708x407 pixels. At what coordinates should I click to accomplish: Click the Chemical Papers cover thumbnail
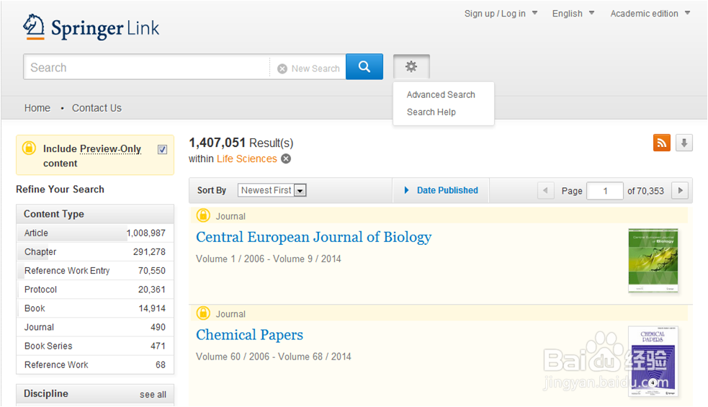click(x=653, y=361)
